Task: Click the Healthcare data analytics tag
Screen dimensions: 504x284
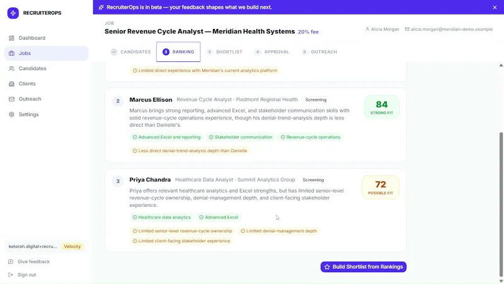Action: tap(162, 217)
